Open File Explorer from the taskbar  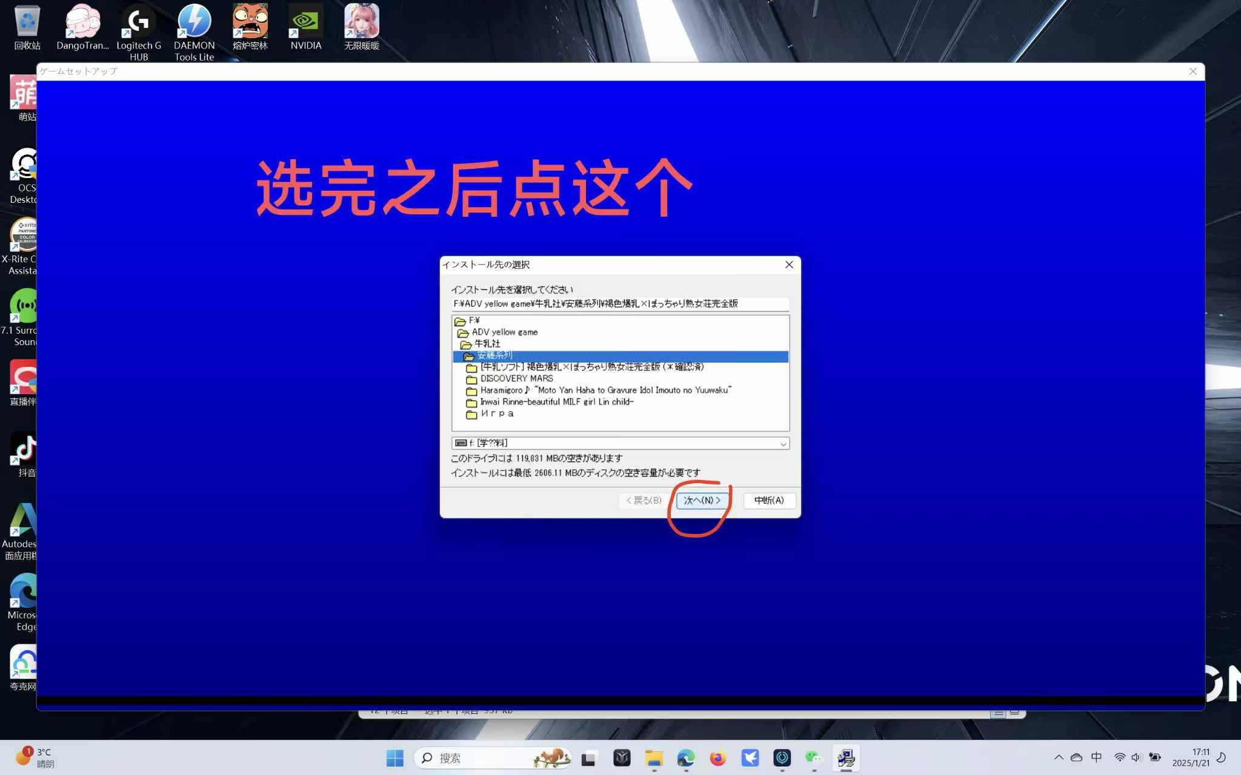(654, 757)
